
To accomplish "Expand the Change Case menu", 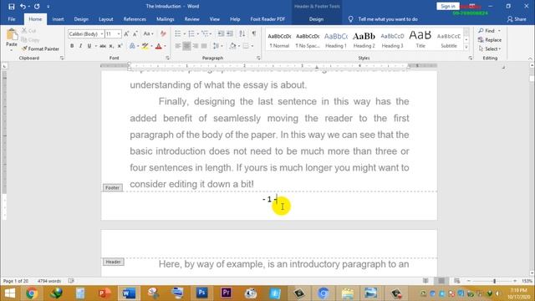I will click(x=148, y=33).
